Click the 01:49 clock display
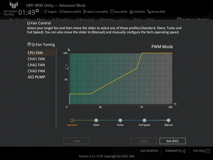Screen dimensions: 213x160 coord(27,13)
